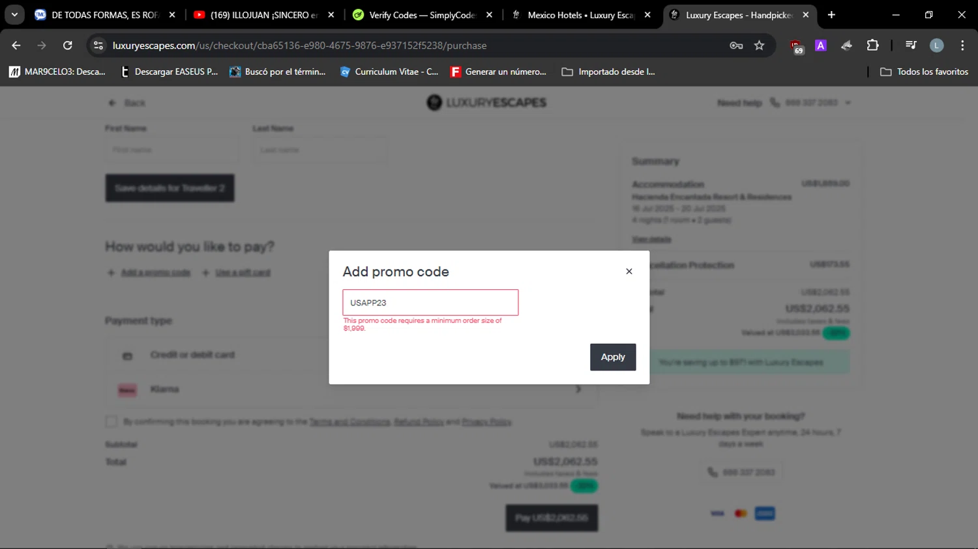
Task: Reload the current page
Action: click(68, 46)
